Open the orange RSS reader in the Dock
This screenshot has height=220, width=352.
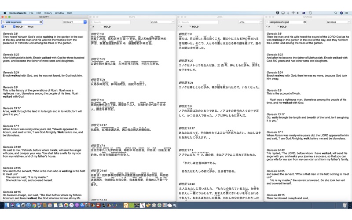(x=126, y=205)
